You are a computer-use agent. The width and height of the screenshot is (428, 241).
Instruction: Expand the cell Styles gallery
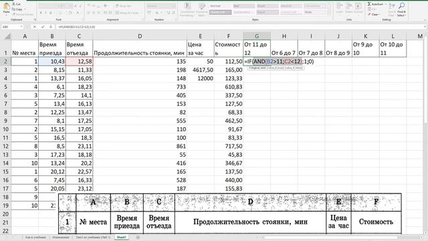329,13
